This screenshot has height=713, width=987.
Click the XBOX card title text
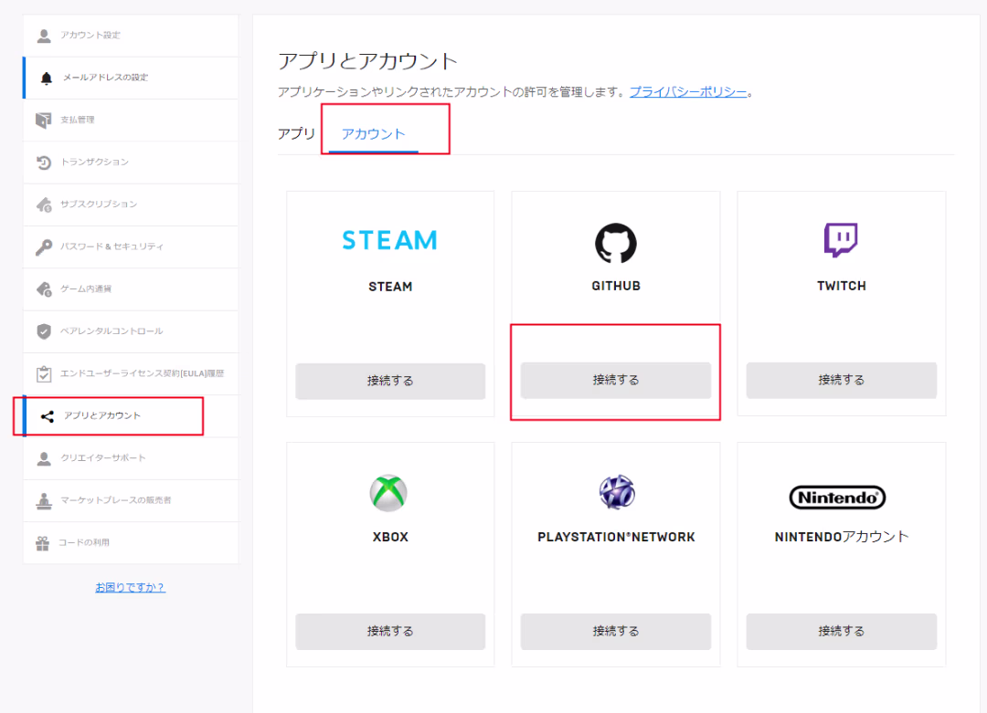pos(390,537)
